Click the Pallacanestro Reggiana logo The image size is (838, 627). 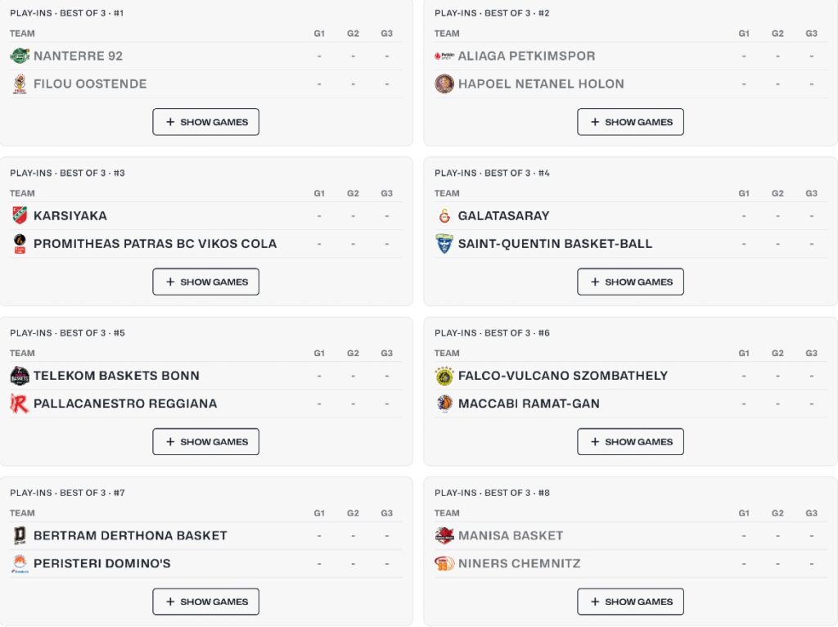click(20, 404)
